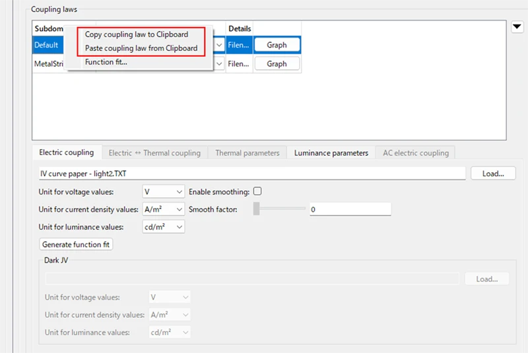
Task: Expand dropdown arrow in the Default row
Action: 219,45
